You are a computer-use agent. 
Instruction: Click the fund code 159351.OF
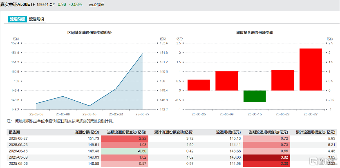pyautogui.click(x=46, y=4)
